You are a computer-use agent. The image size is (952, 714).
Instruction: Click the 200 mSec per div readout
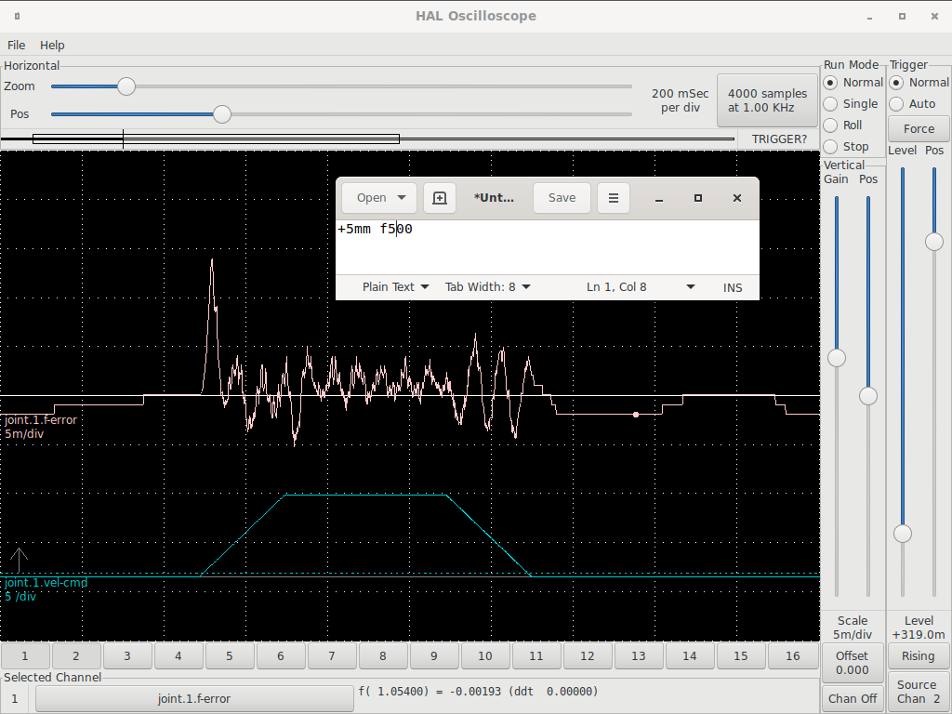coord(680,100)
